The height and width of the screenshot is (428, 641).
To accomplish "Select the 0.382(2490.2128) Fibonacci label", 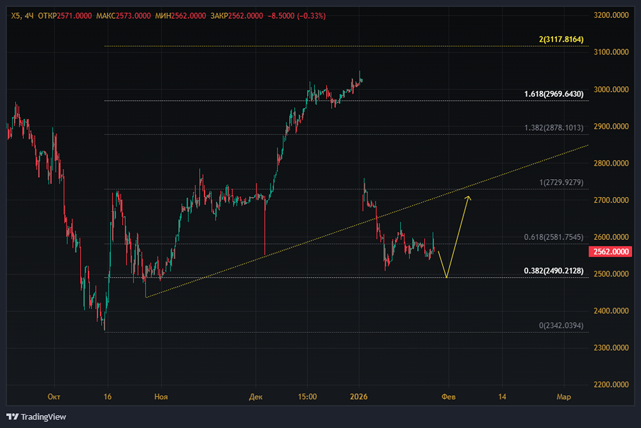I will 554,271.
